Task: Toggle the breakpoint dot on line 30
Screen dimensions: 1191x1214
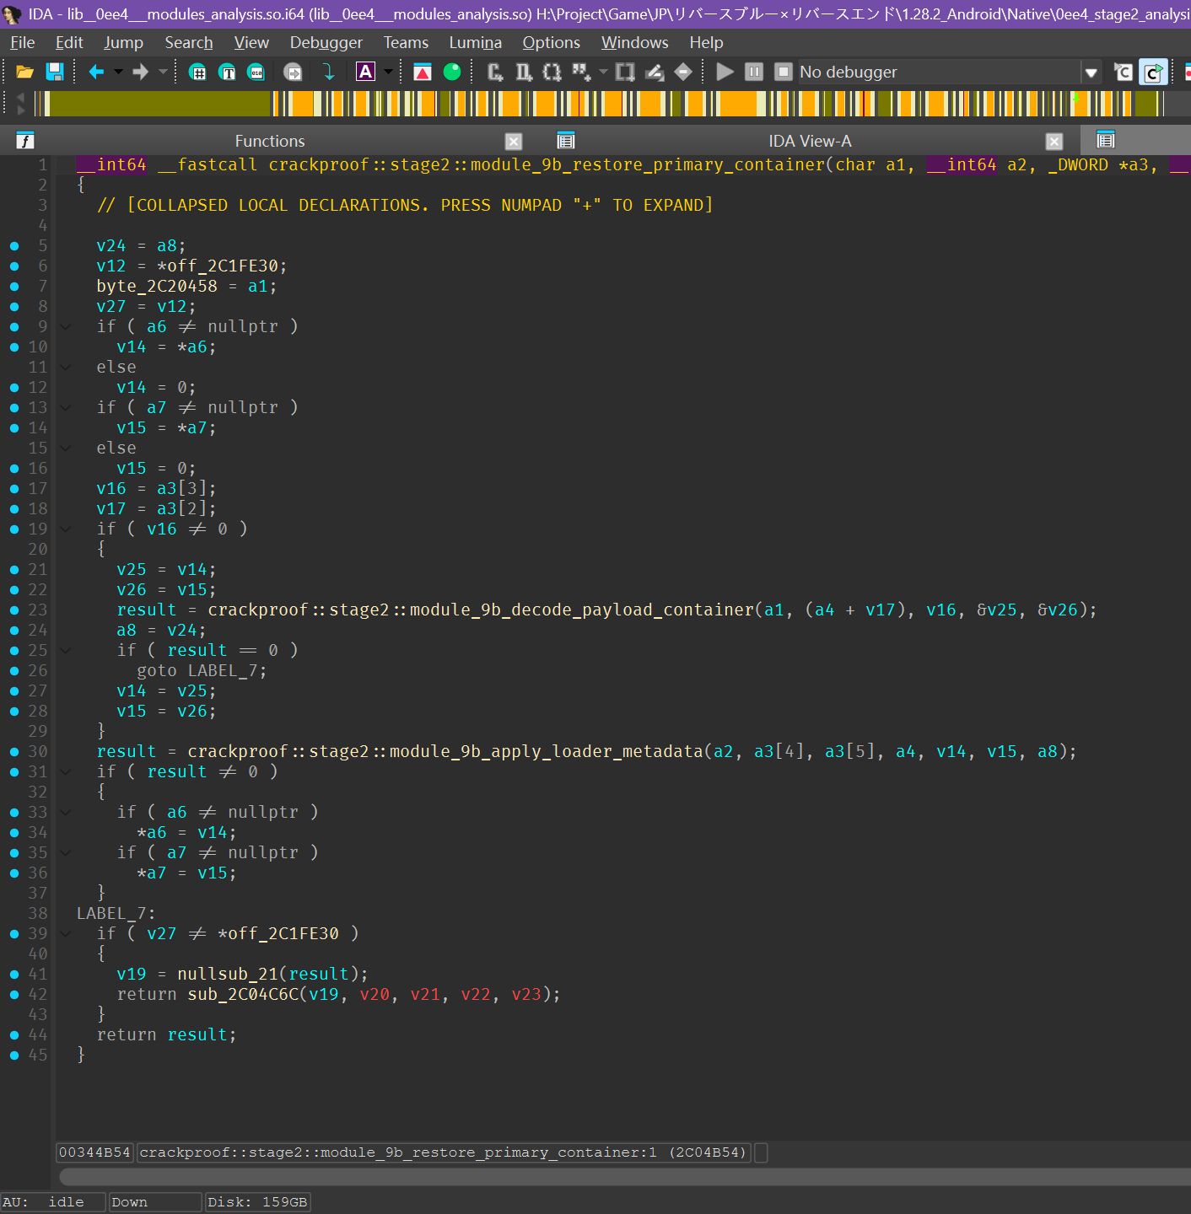Action: 14,752
